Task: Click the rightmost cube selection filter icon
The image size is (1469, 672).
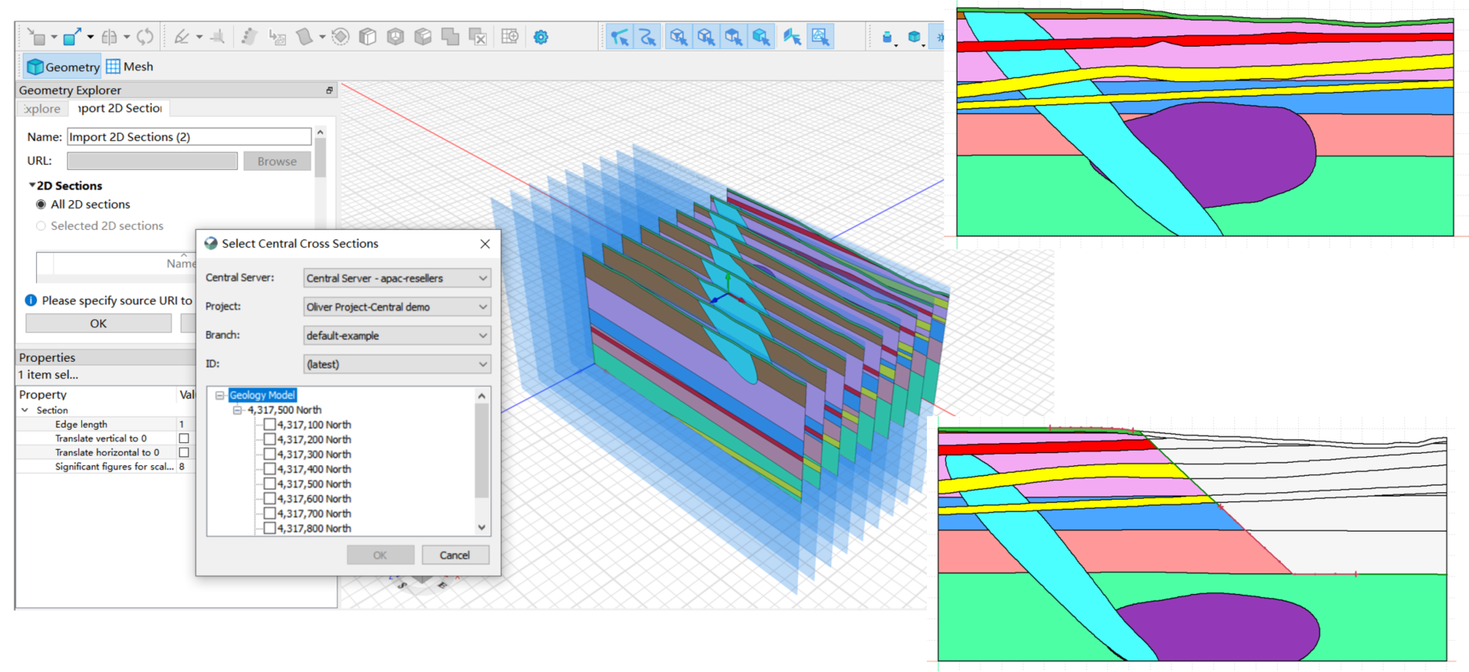Action: 761,37
